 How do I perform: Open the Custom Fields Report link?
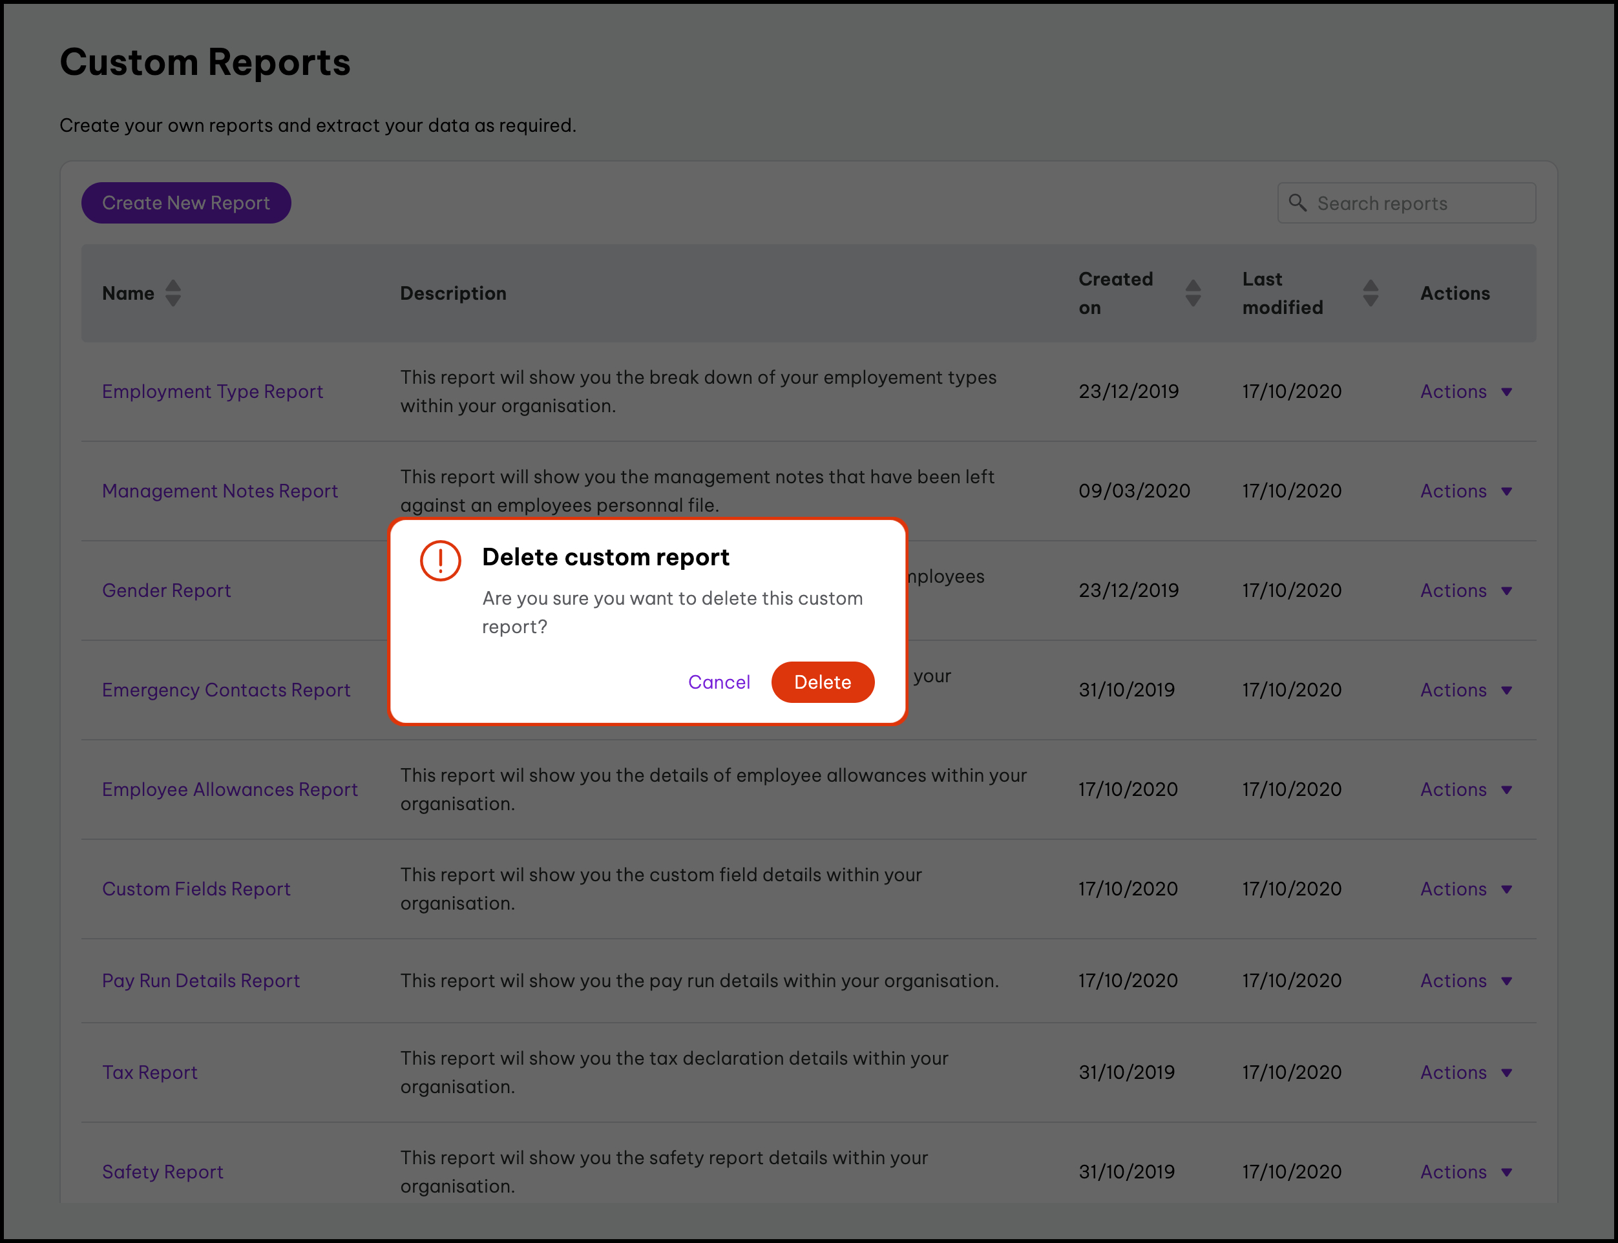point(196,888)
